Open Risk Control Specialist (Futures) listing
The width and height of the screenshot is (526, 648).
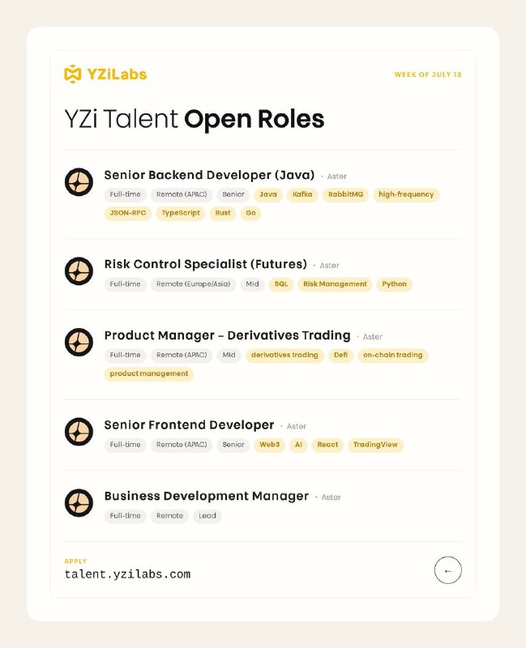pyautogui.click(x=206, y=265)
